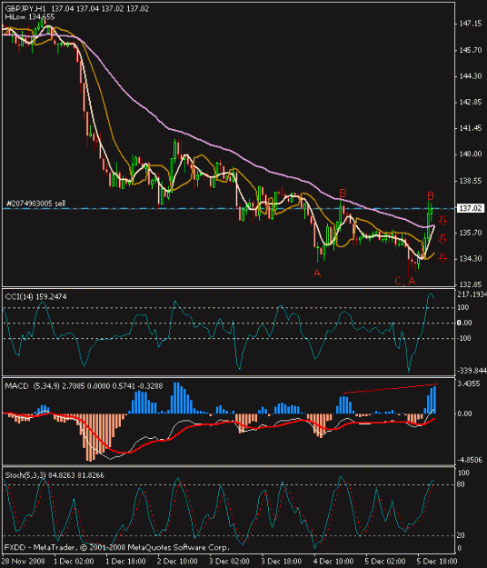Click the 5 Dec 18:00 time axis label
The height and width of the screenshot is (568, 487).
click(437, 562)
